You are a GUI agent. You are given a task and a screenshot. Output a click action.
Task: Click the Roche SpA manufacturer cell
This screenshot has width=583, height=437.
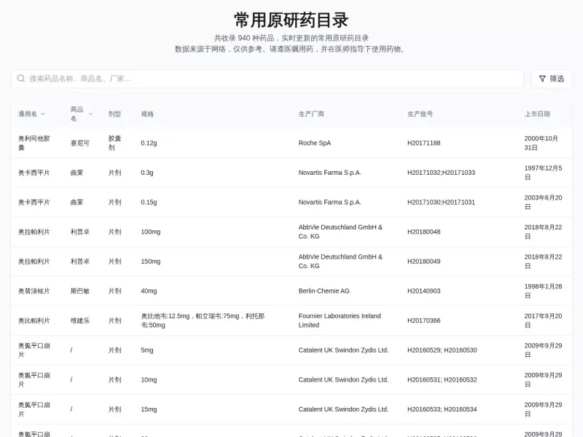coord(315,143)
